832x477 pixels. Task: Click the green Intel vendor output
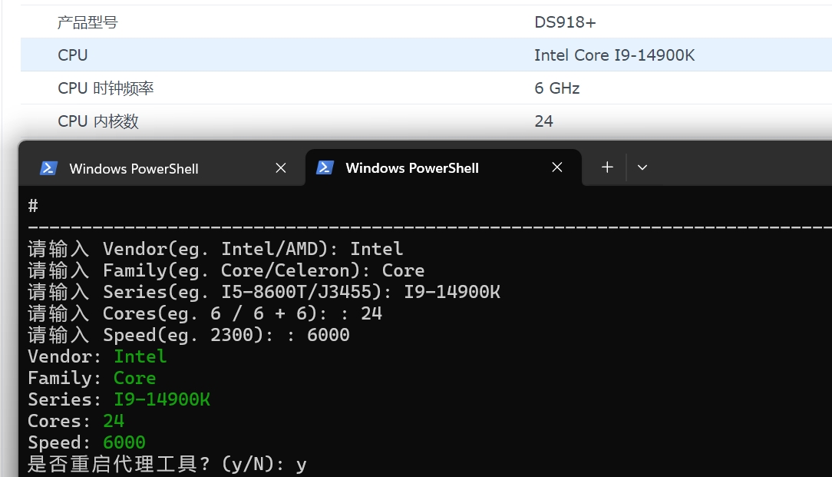140,356
